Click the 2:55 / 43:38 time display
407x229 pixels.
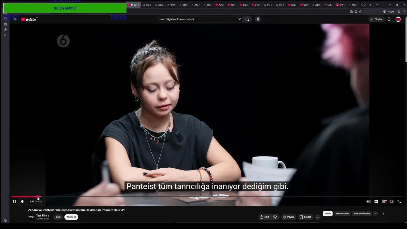[36, 201]
